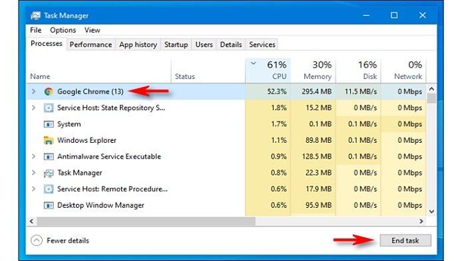The height and width of the screenshot is (261, 466).
Task: Open the View menu
Action: 92,30
